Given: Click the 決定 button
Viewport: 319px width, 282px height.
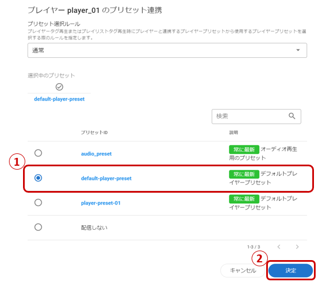Looking at the screenshot, I should pos(290,270).
